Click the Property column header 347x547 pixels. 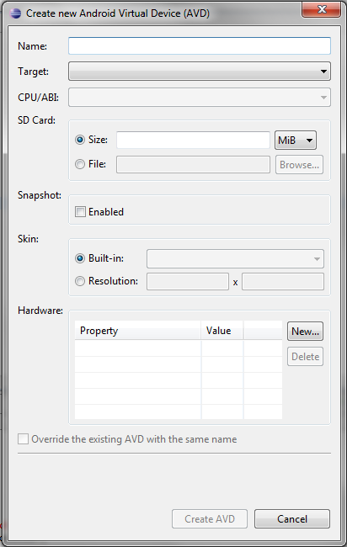pos(137,331)
